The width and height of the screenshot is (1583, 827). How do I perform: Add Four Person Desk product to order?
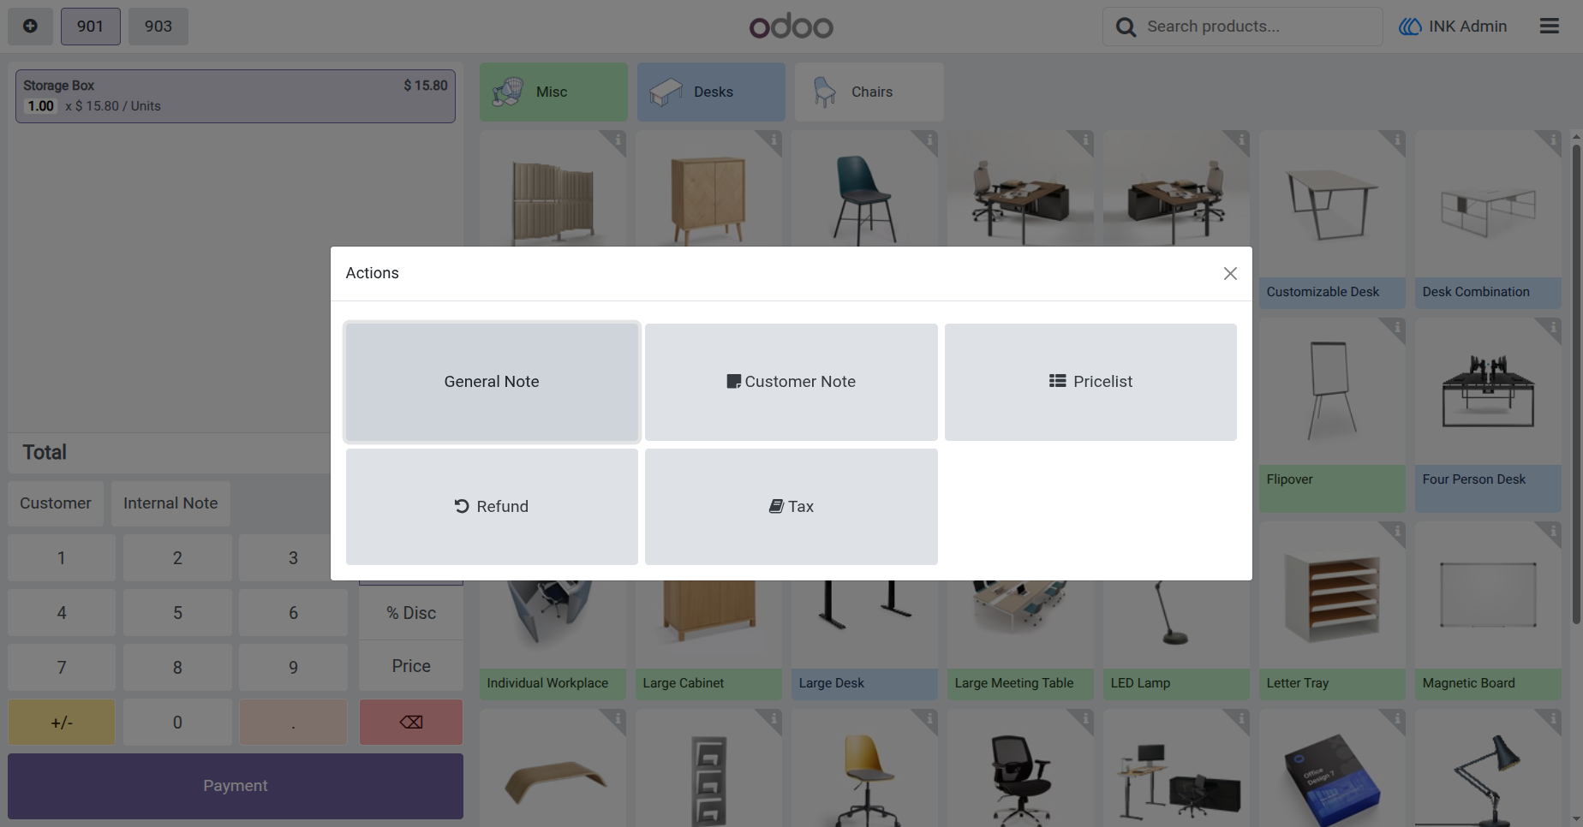pos(1488,415)
